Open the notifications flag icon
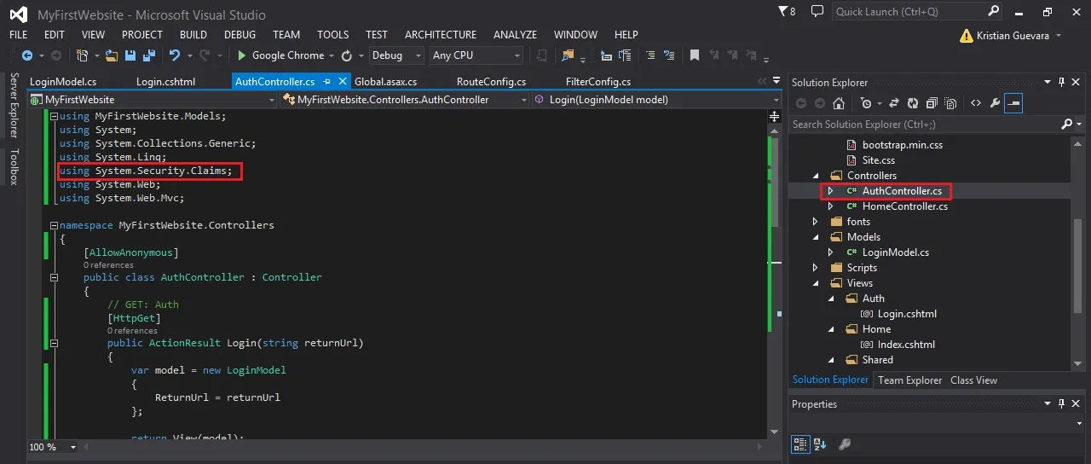 pos(784,11)
